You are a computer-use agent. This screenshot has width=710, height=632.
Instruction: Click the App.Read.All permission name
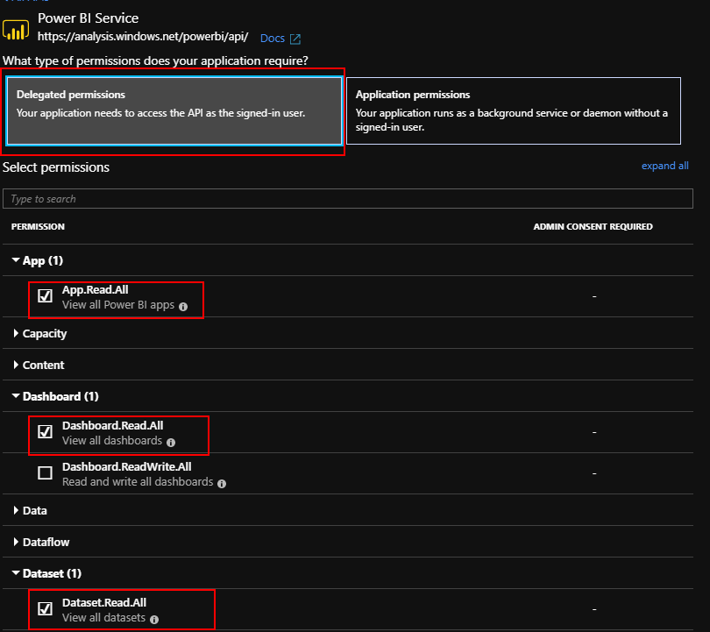coord(95,290)
